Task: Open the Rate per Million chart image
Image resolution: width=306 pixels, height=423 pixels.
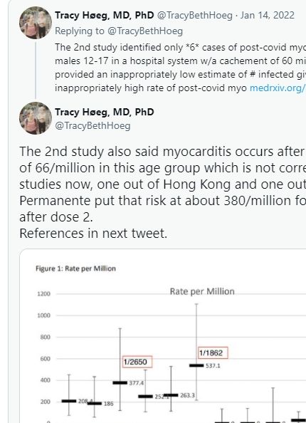Action: coord(162,336)
